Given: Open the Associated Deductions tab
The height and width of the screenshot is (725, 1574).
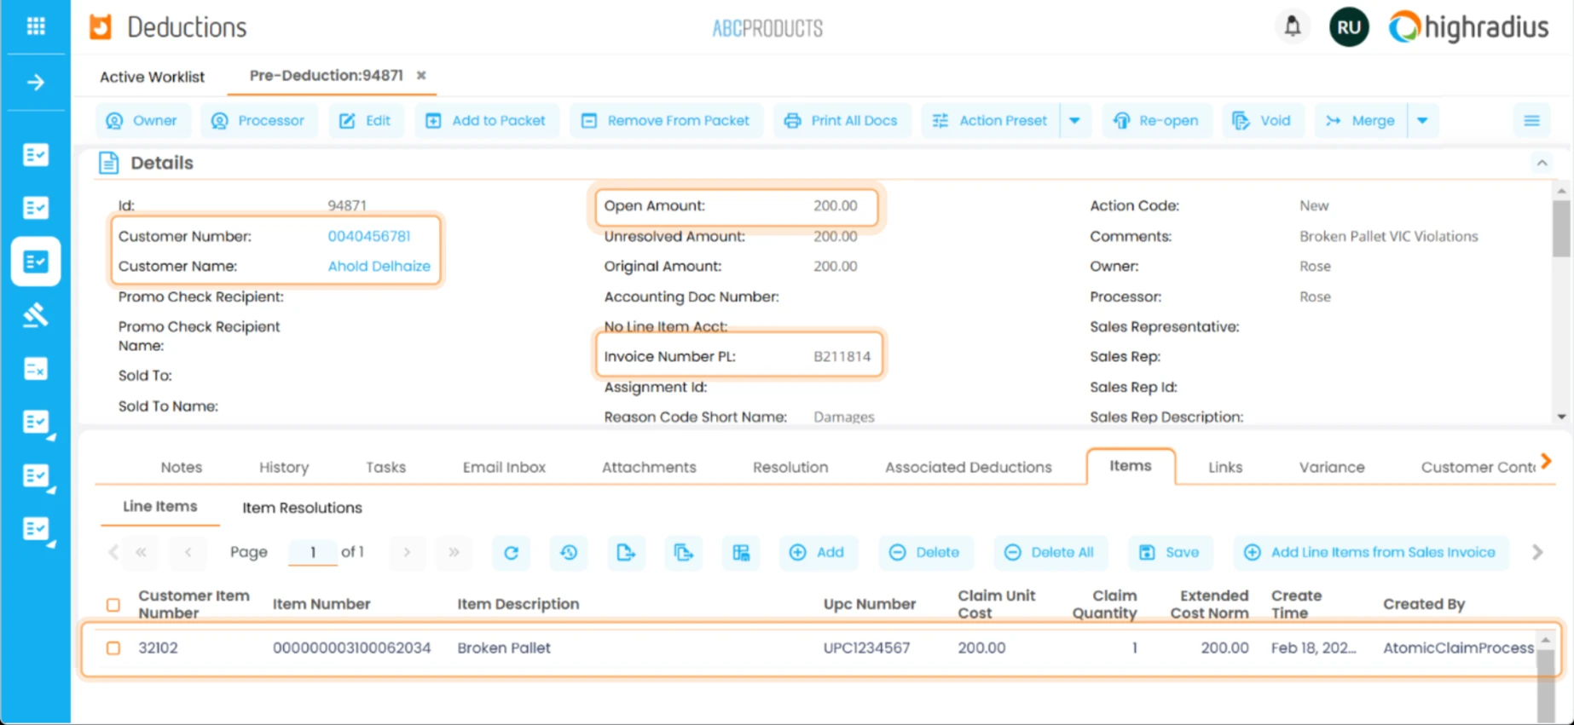Looking at the screenshot, I should pos(968,467).
